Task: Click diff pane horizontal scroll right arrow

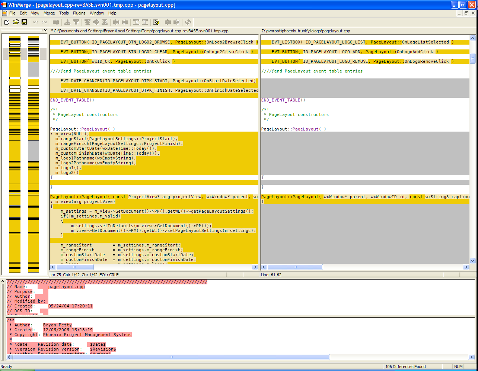Action: [472, 357]
